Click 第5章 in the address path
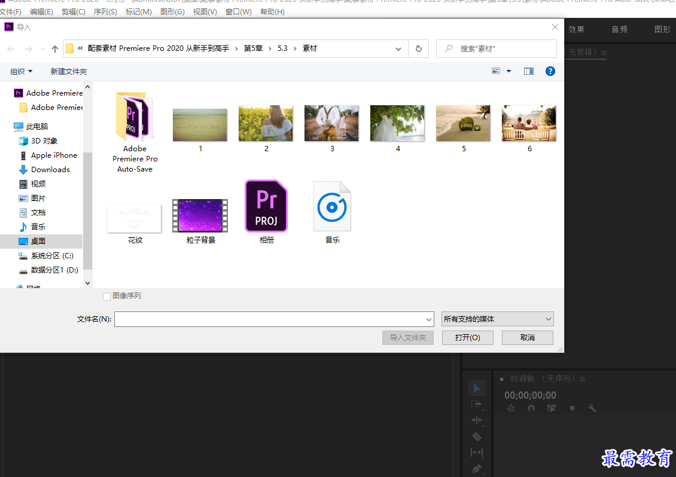 click(253, 48)
